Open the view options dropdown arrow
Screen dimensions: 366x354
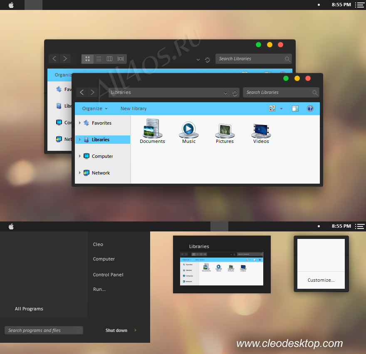click(x=281, y=109)
